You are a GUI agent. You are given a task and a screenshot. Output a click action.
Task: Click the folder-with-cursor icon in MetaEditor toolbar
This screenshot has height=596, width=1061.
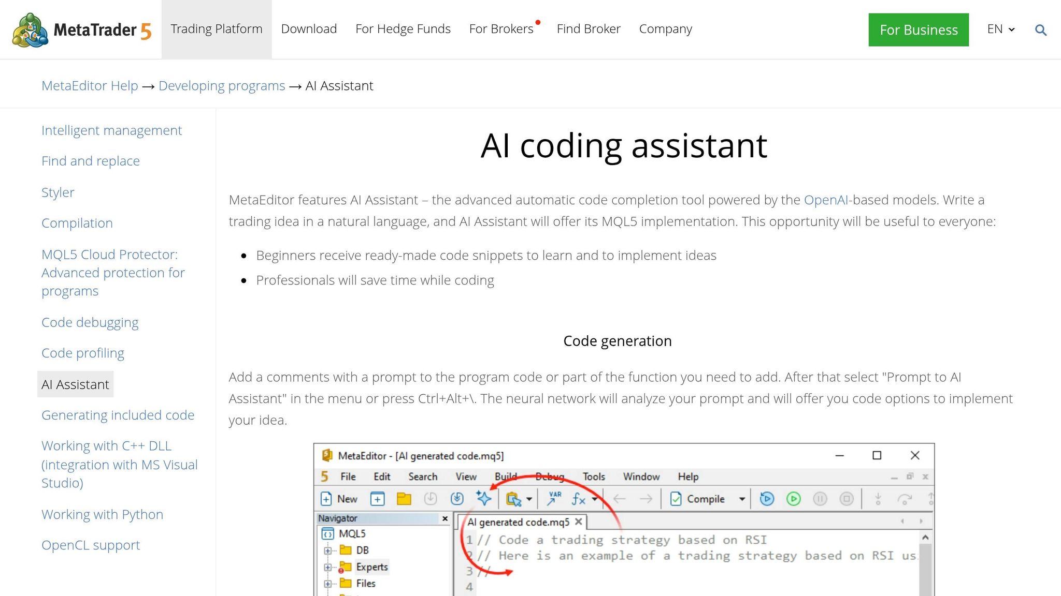tap(513, 499)
